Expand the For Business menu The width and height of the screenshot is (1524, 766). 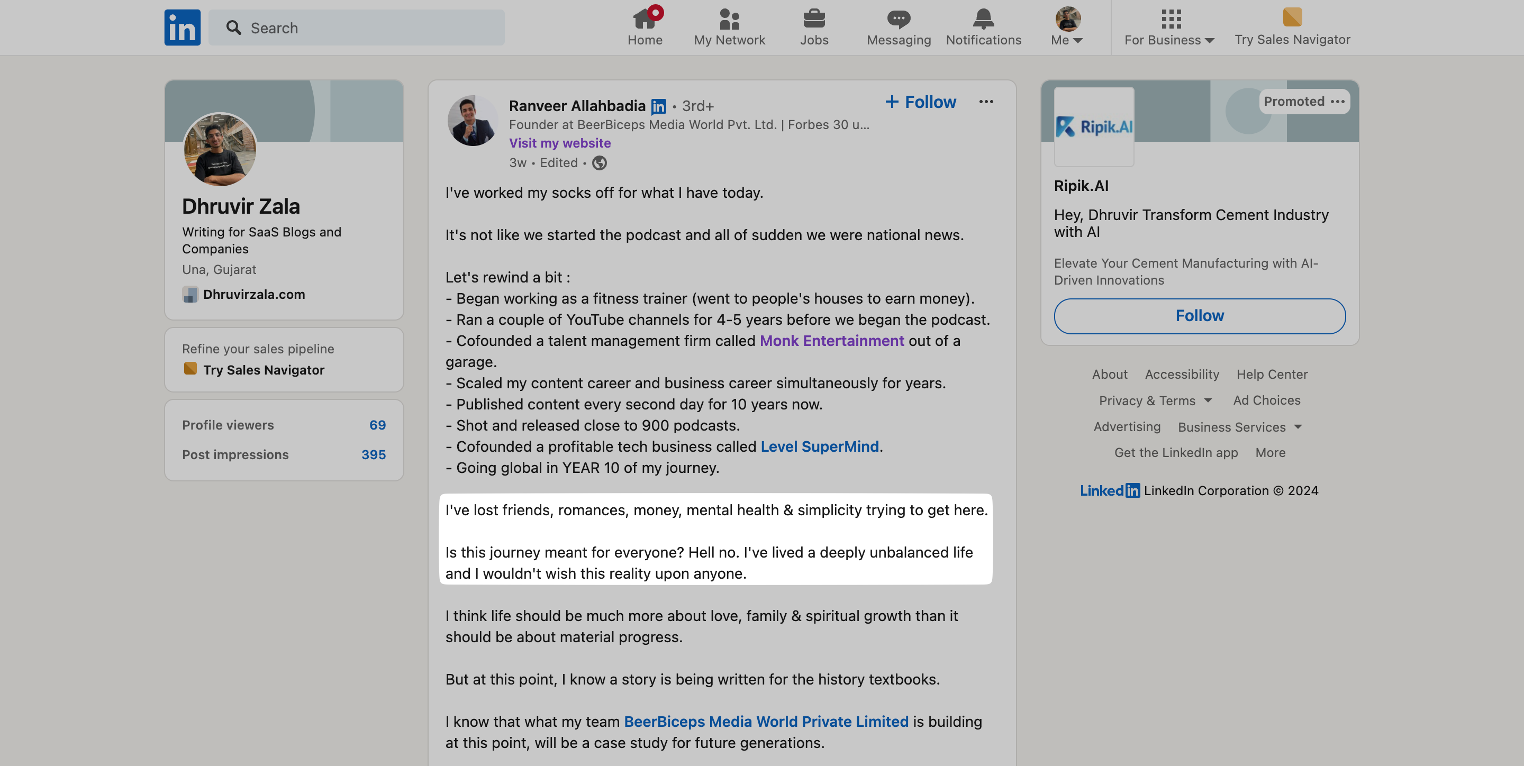tap(1169, 27)
